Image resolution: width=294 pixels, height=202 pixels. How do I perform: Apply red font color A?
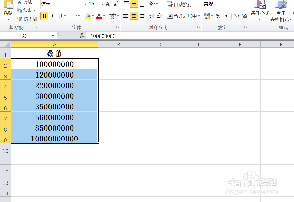[x=99, y=16]
